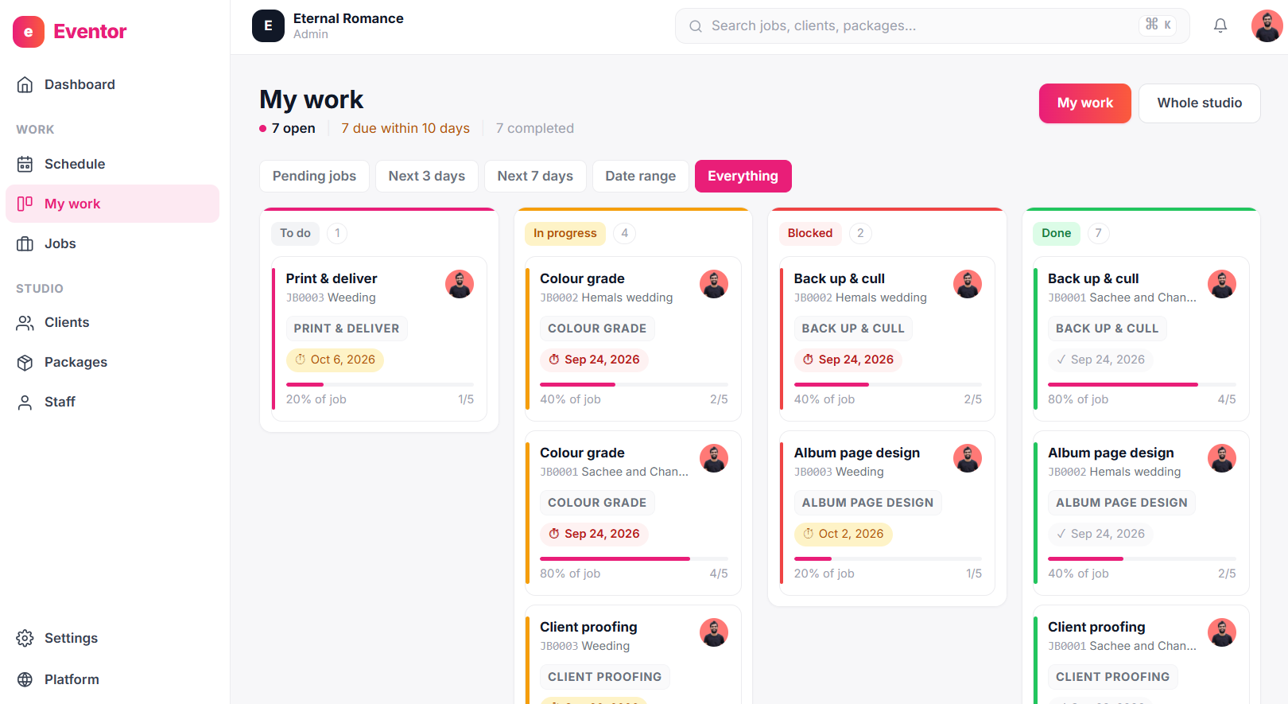Click progress bar on Print & deliver card

coord(380,384)
